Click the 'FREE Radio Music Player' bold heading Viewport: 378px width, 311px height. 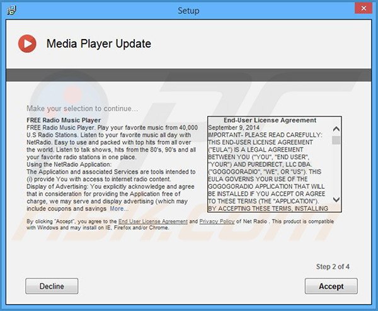pos(64,120)
